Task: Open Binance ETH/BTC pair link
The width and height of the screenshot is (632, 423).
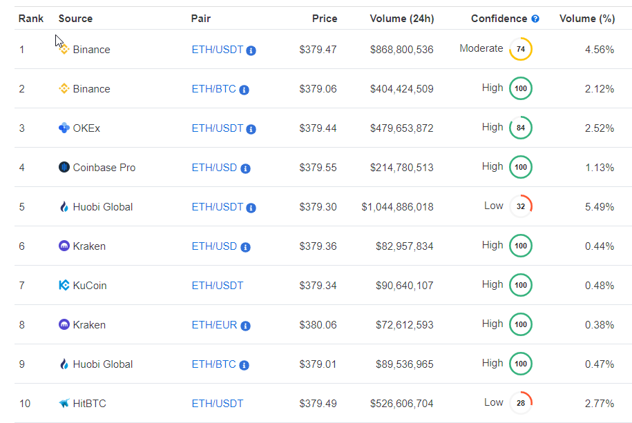Action: click(x=214, y=88)
